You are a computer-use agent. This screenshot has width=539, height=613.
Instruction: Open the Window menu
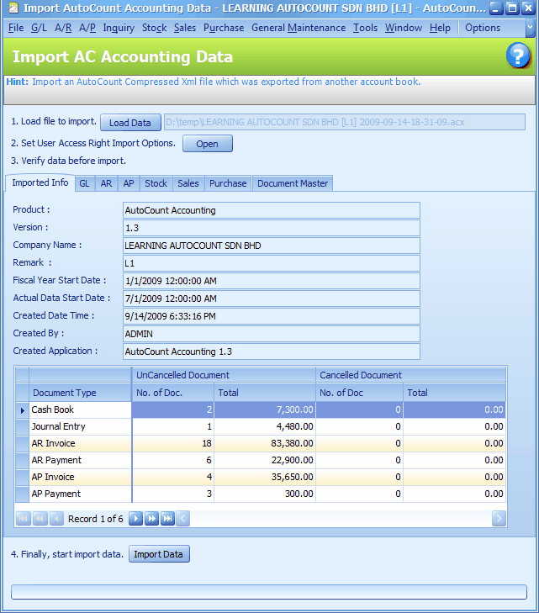tap(404, 28)
